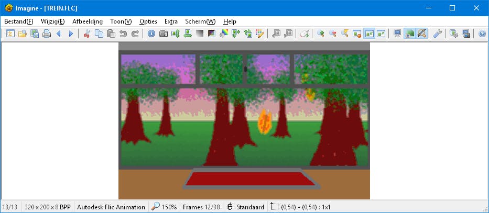Screen dimensions: 489x213
Task: Click the scissors cut icon
Action: [x=87, y=33]
